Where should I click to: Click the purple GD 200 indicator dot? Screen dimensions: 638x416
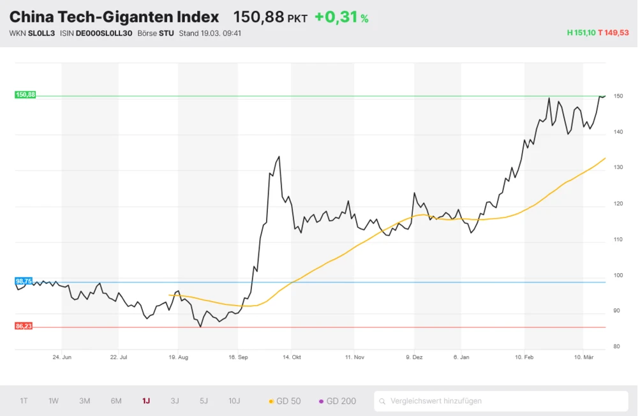(322, 401)
